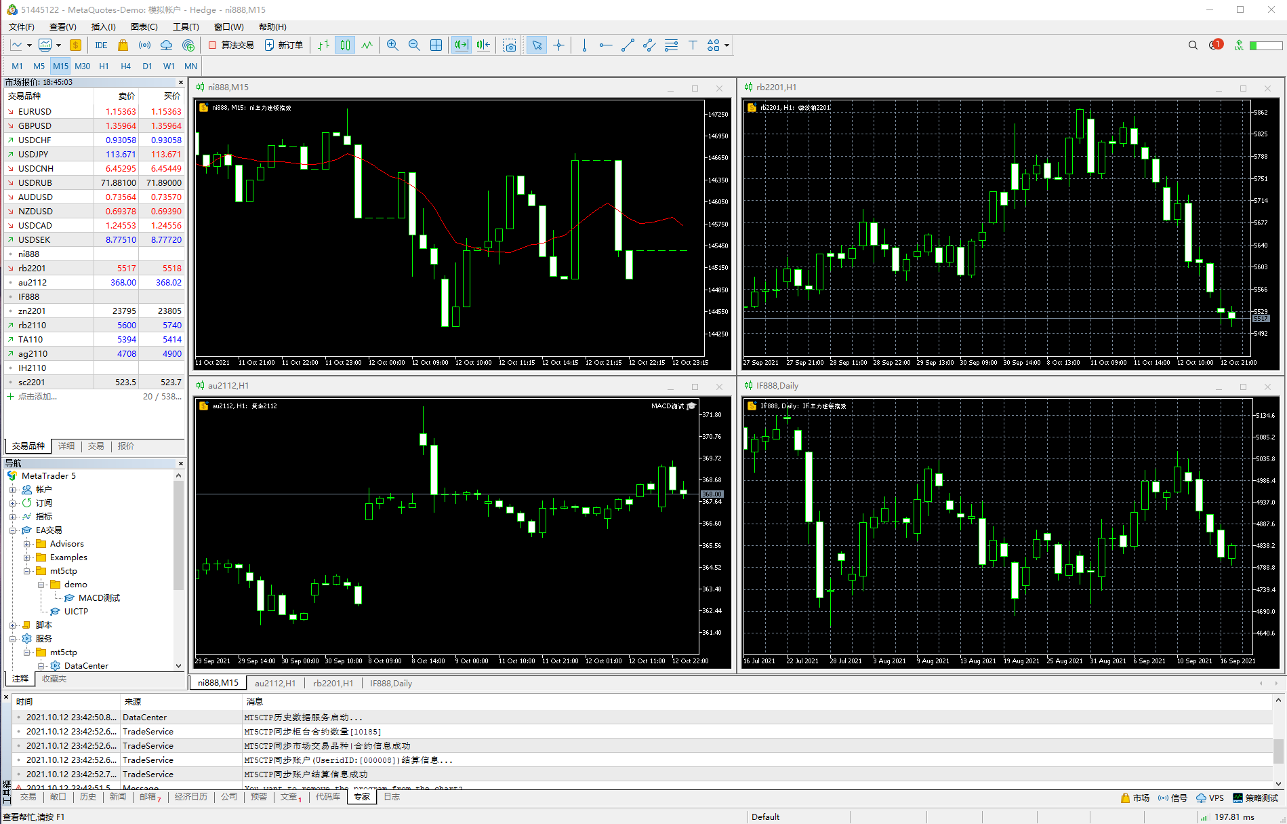Toggle chart auto-scroll to latest bars

[461, 45]
